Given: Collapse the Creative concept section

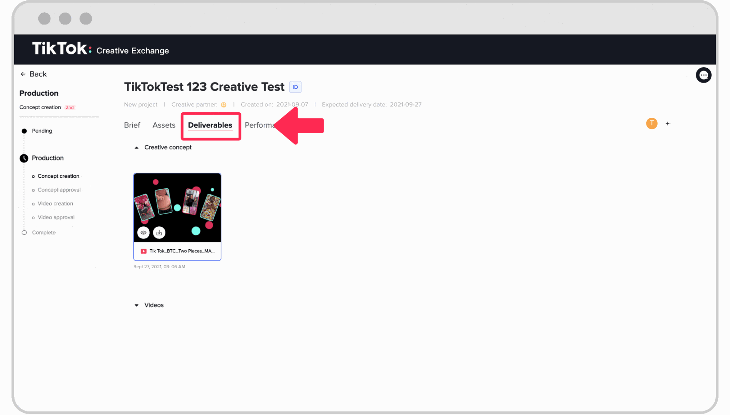Looking at the screenshot, I should pos(137,147).
